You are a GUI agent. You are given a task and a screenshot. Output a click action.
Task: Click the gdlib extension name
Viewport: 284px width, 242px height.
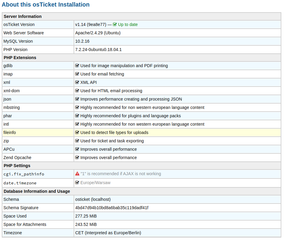(x=8, y=66)
